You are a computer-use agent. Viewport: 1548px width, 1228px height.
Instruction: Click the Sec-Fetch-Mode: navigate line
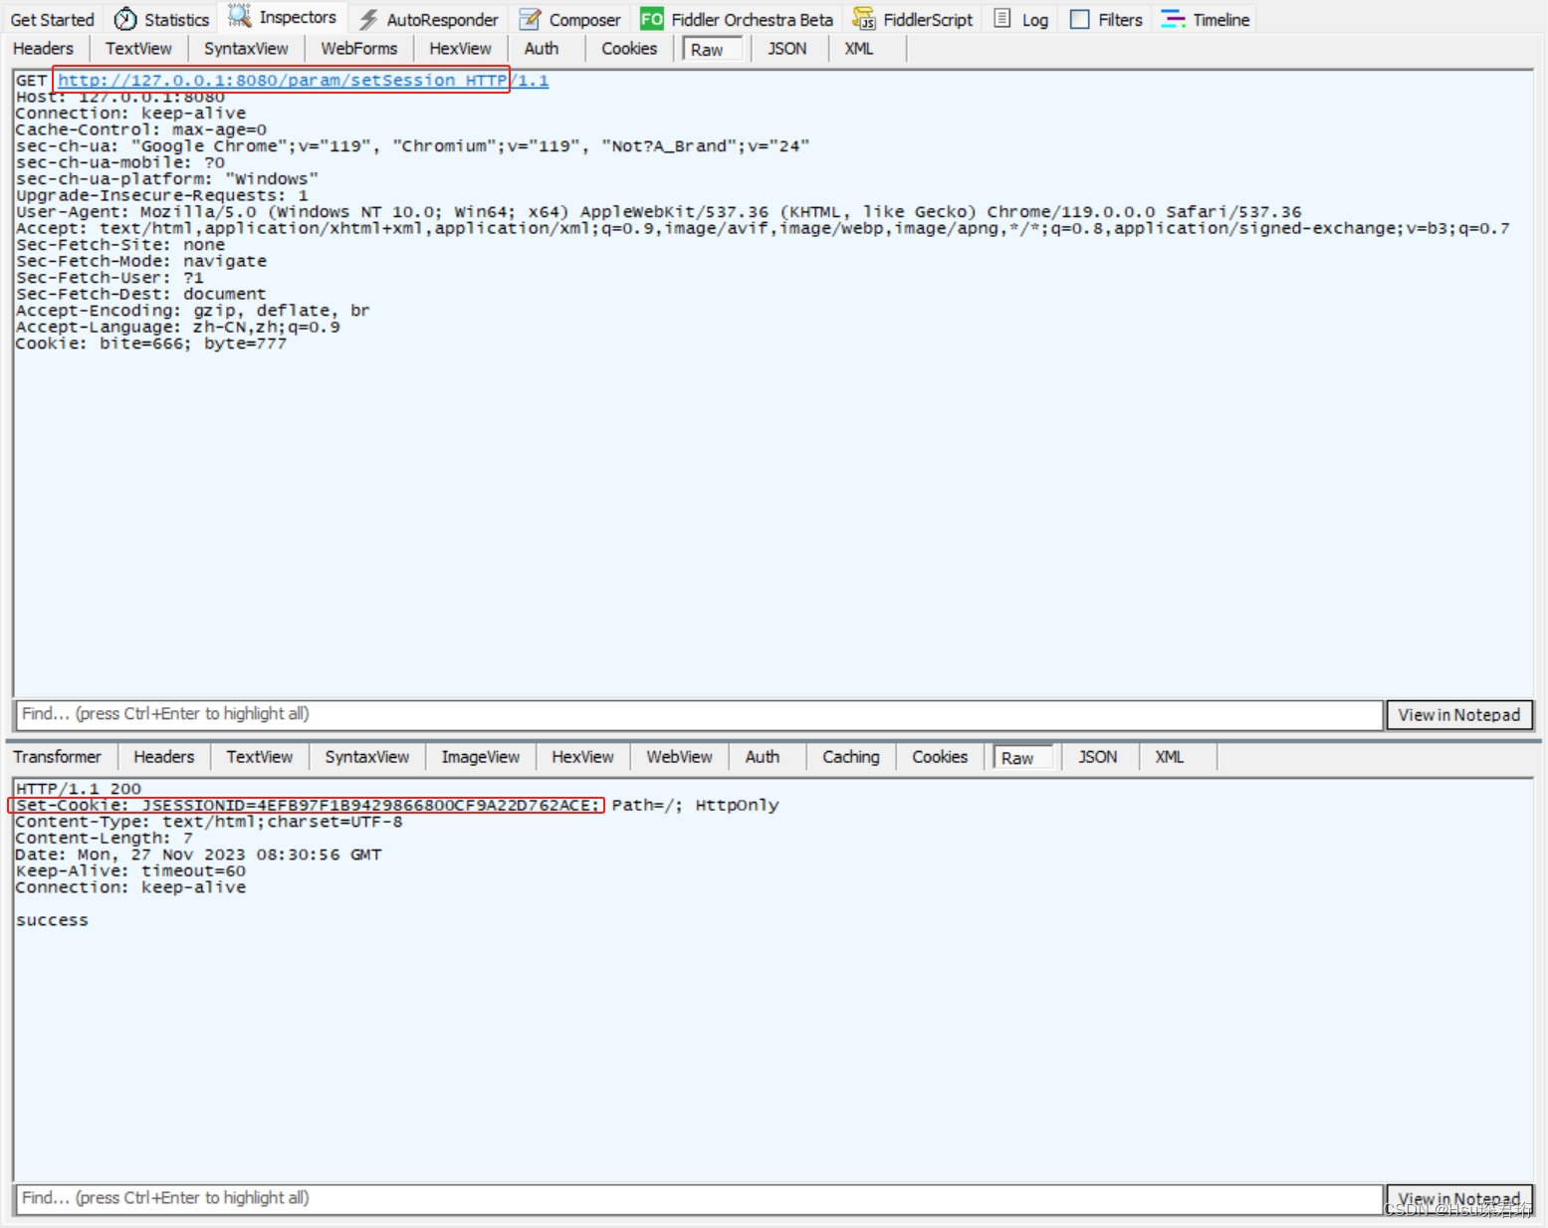click(x=141, y=261)
